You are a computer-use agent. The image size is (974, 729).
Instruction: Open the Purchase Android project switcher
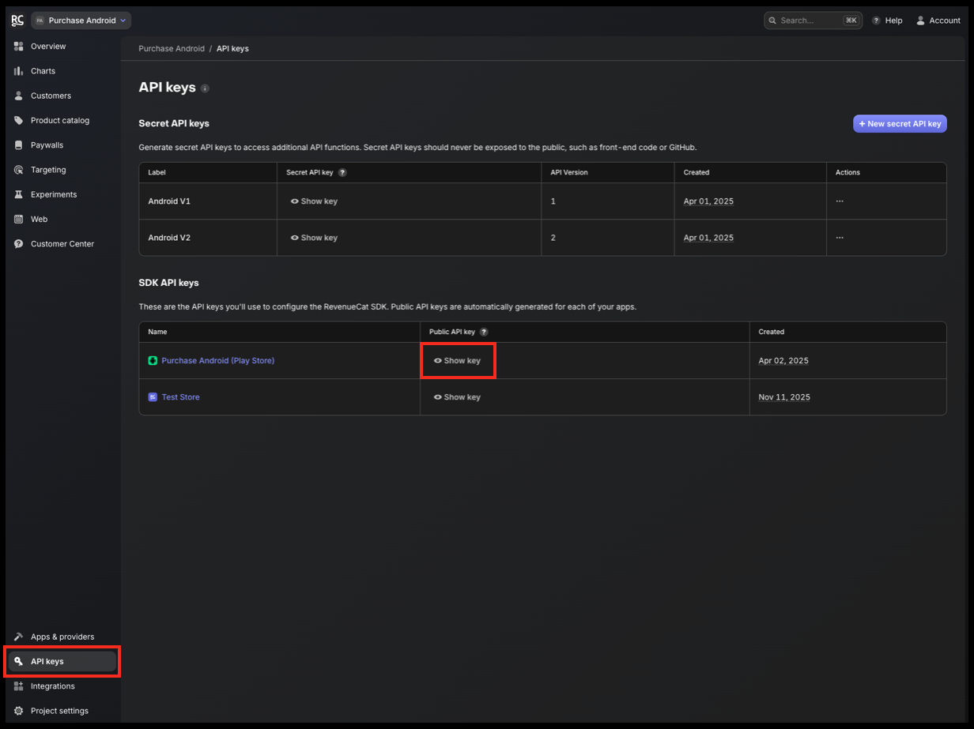81,20
